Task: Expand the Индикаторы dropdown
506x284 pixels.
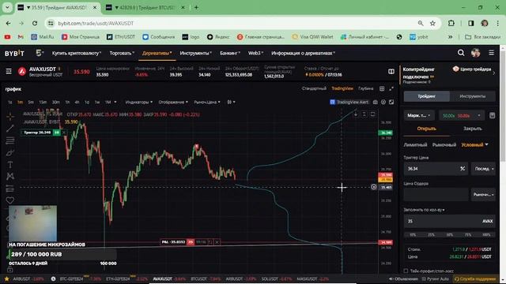Action: (139, 102)
